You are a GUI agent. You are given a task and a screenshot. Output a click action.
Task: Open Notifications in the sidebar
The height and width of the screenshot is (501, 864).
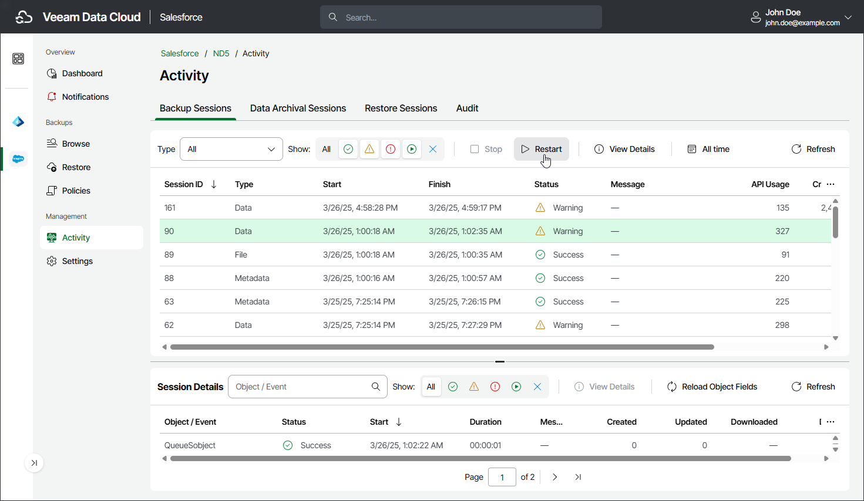pos(92,97)
